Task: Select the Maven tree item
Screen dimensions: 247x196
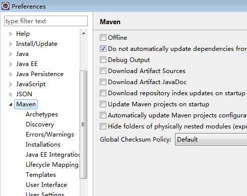Action: click(26, 104)
